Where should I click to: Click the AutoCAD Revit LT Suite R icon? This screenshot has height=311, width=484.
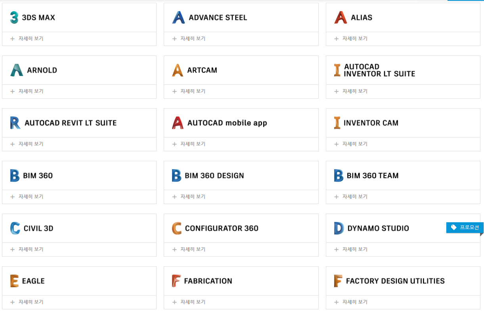[x=15, y=123]
